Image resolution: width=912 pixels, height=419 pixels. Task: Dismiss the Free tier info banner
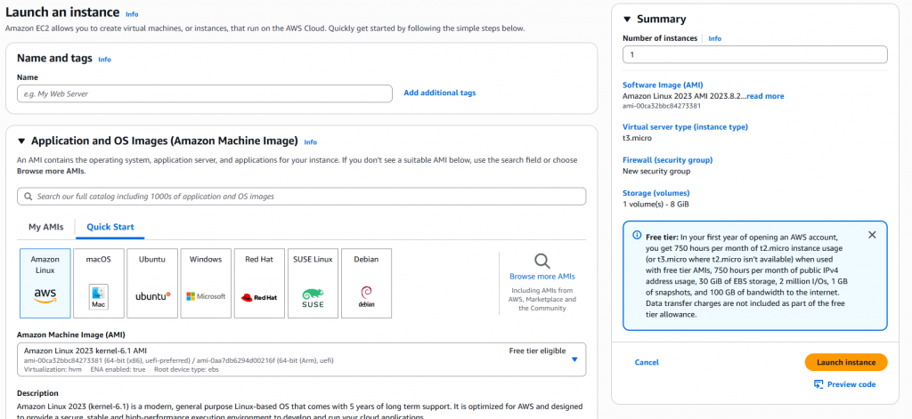coord(872,235)
